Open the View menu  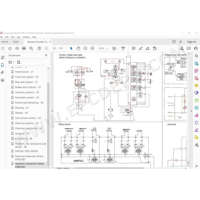(x=13, y=37)
